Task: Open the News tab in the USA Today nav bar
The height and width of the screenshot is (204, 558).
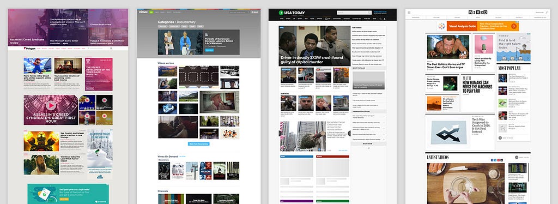Action: coord(282,19)
